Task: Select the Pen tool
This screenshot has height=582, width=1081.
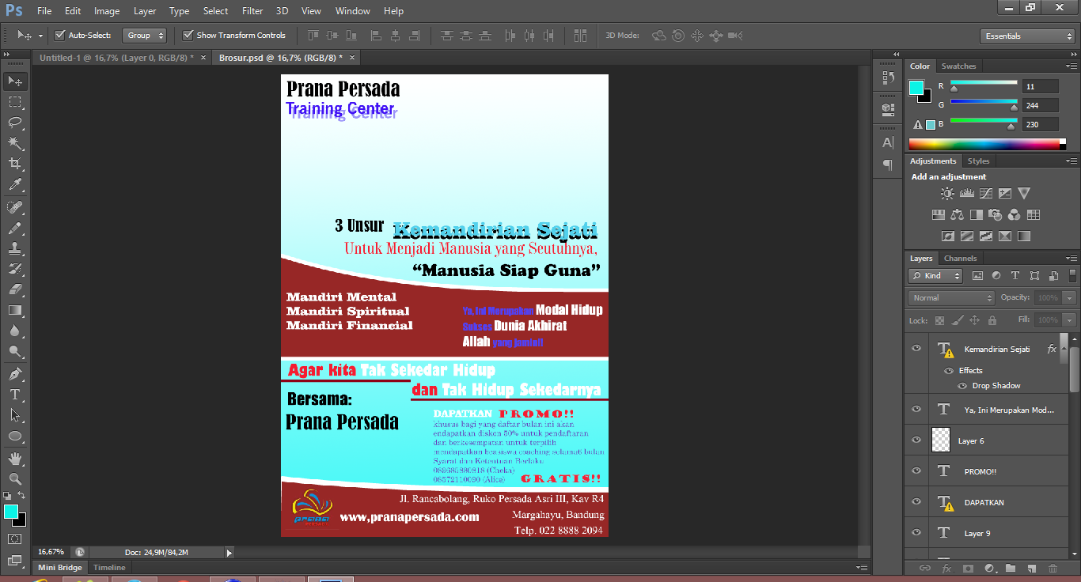Action: point(14,374)
